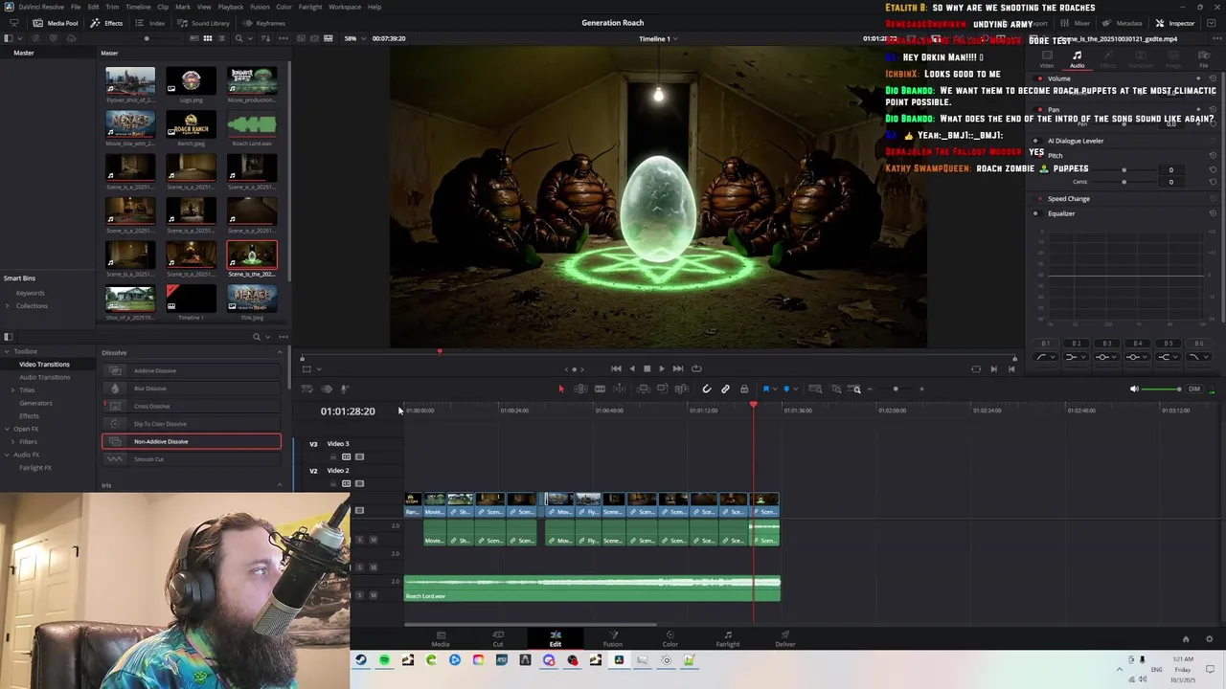Choose Dip To Color Dissolve transition

tap(192, 424)
